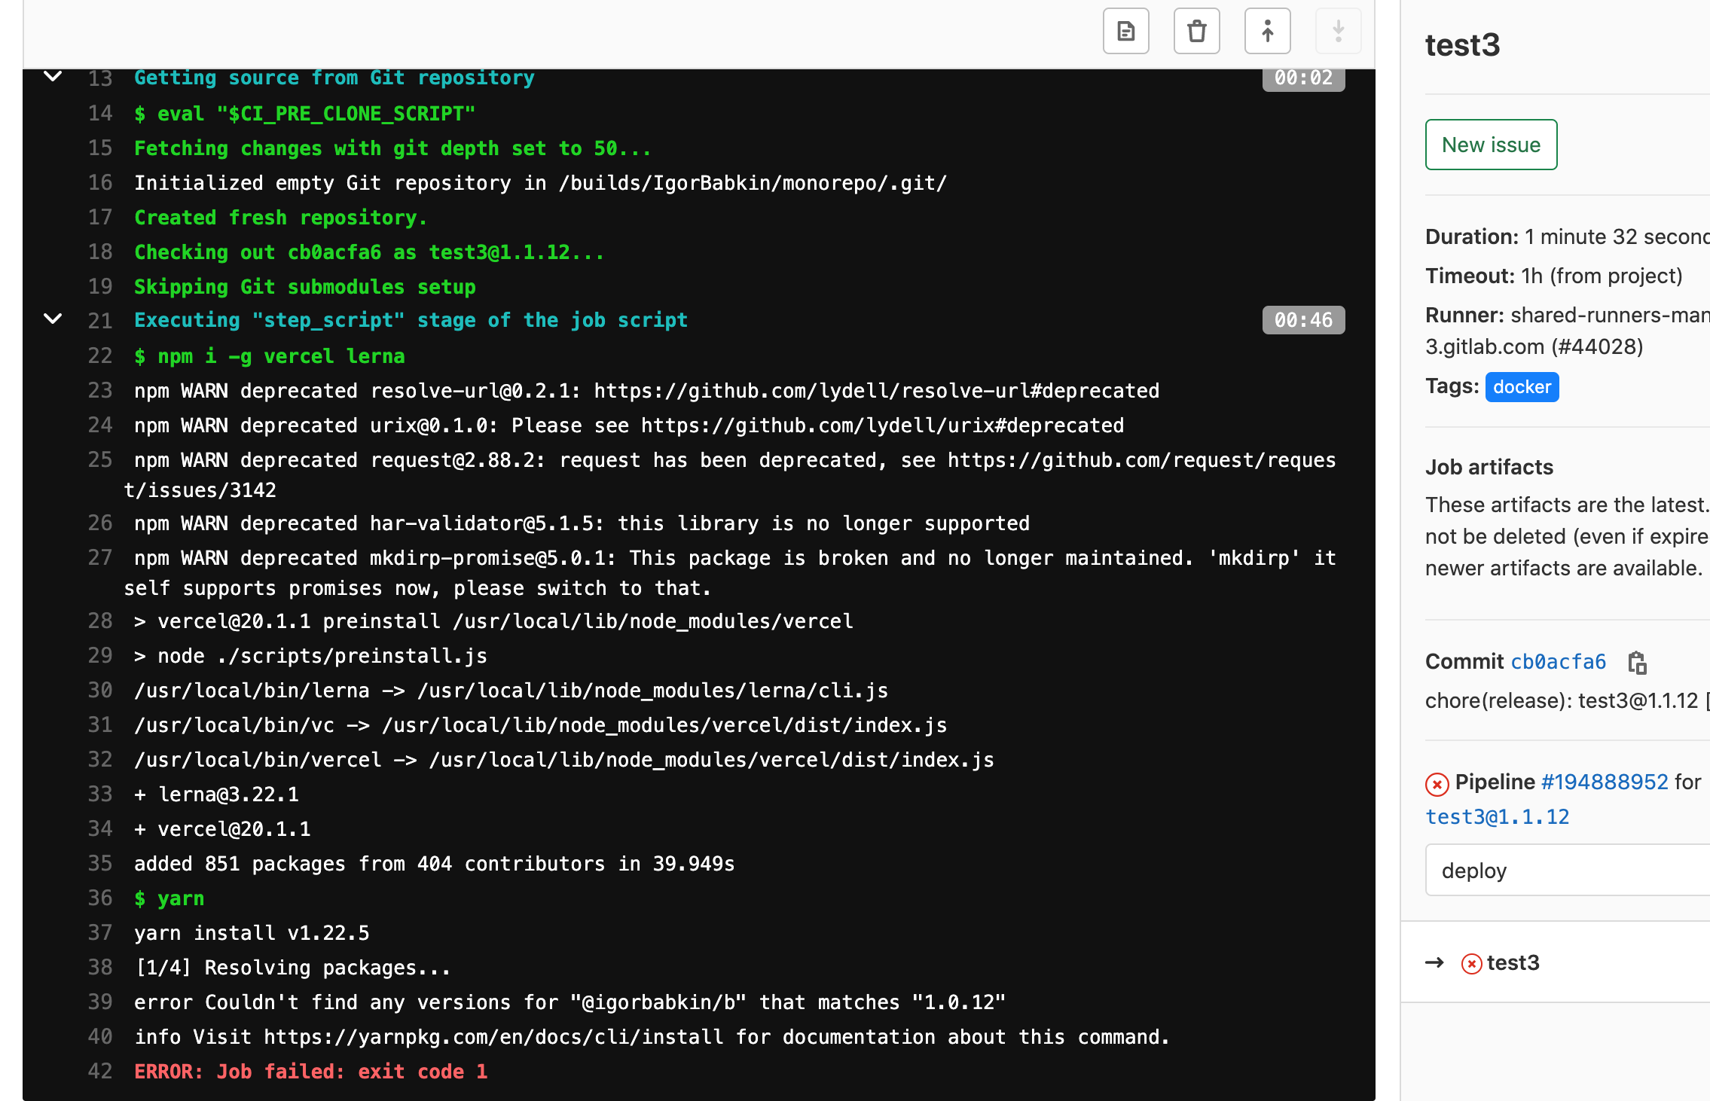The width and height of the screenshot is (1710, 1101).
Task: Open the test3@1.1.12 ref link
Action: tap(1498, 816)
